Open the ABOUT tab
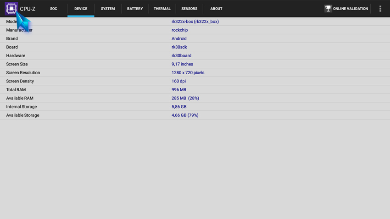Viewport: 390px width, 219px height. [x=216, y=9]
